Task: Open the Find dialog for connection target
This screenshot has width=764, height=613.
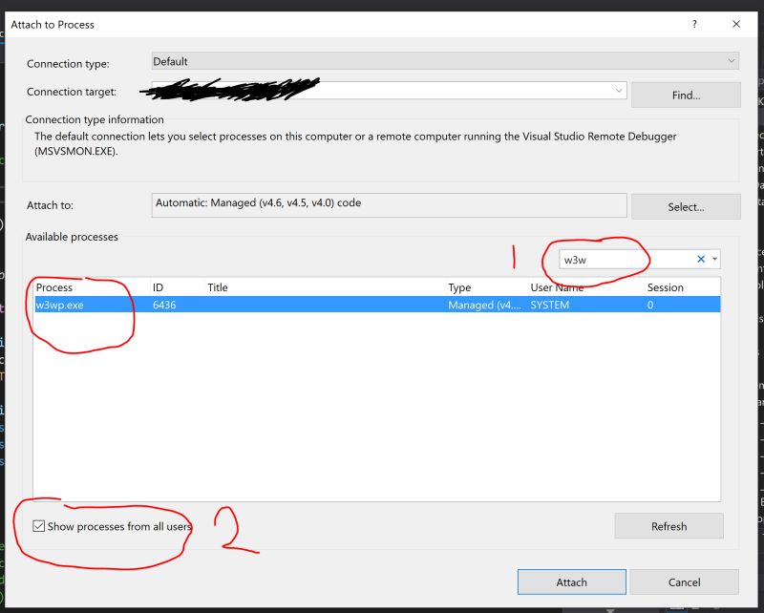Action: (x=685, y=95)
